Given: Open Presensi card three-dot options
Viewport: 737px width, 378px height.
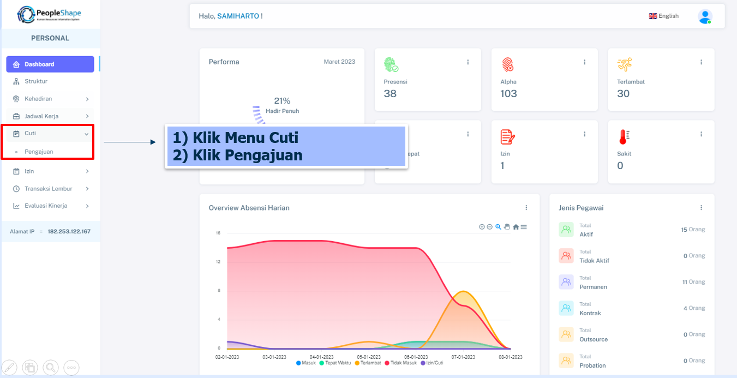Looking at the screenshot, I should point(468,62).
